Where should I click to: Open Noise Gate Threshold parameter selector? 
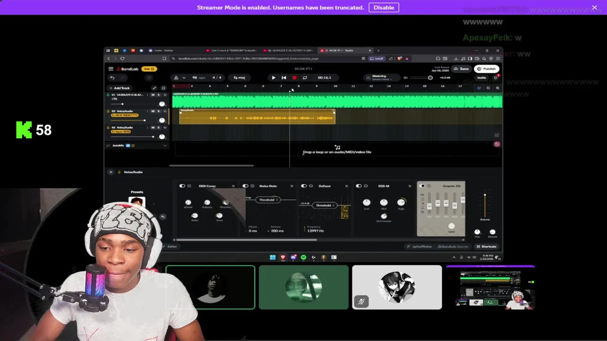pyautogui.click(x=268, y=200)
